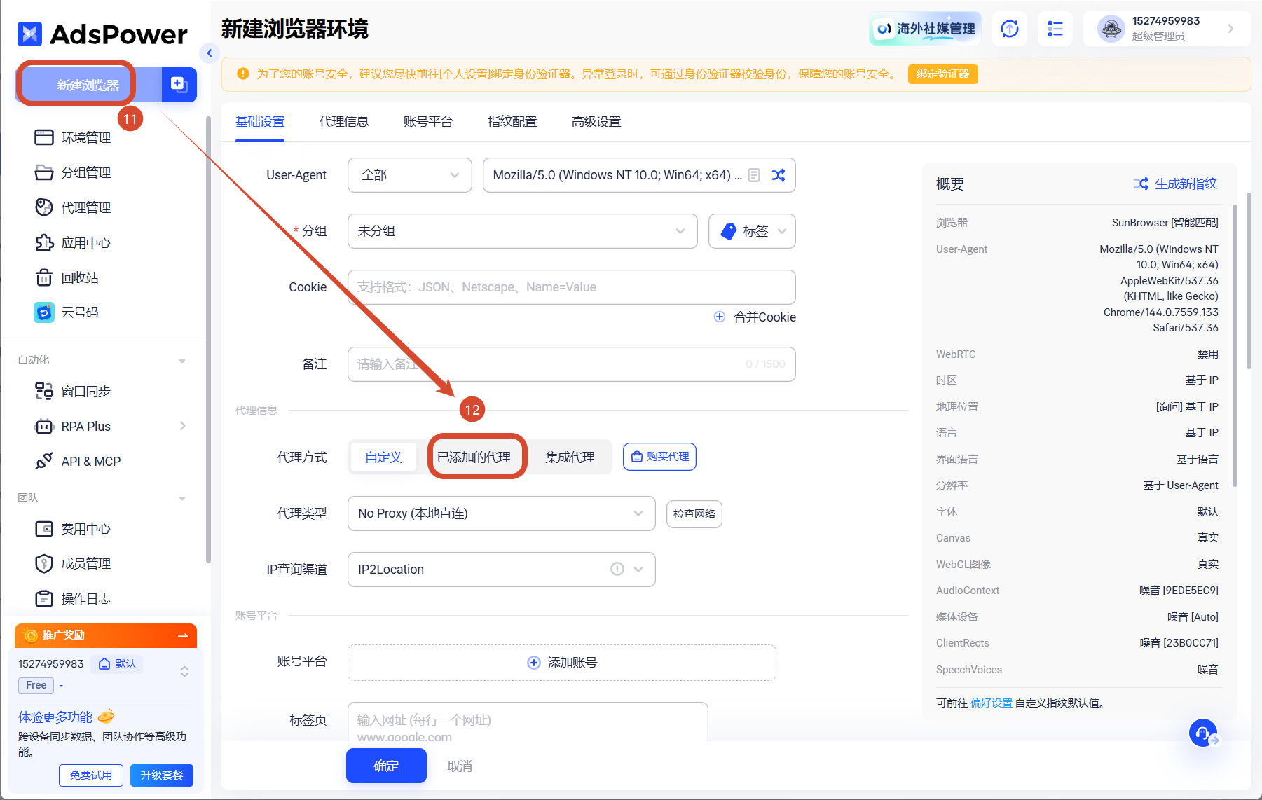The height and width of the screenshot is (800, 1262).
Task: Switch to the 指纹配置 tab
Action: click(x=512, y=122)
